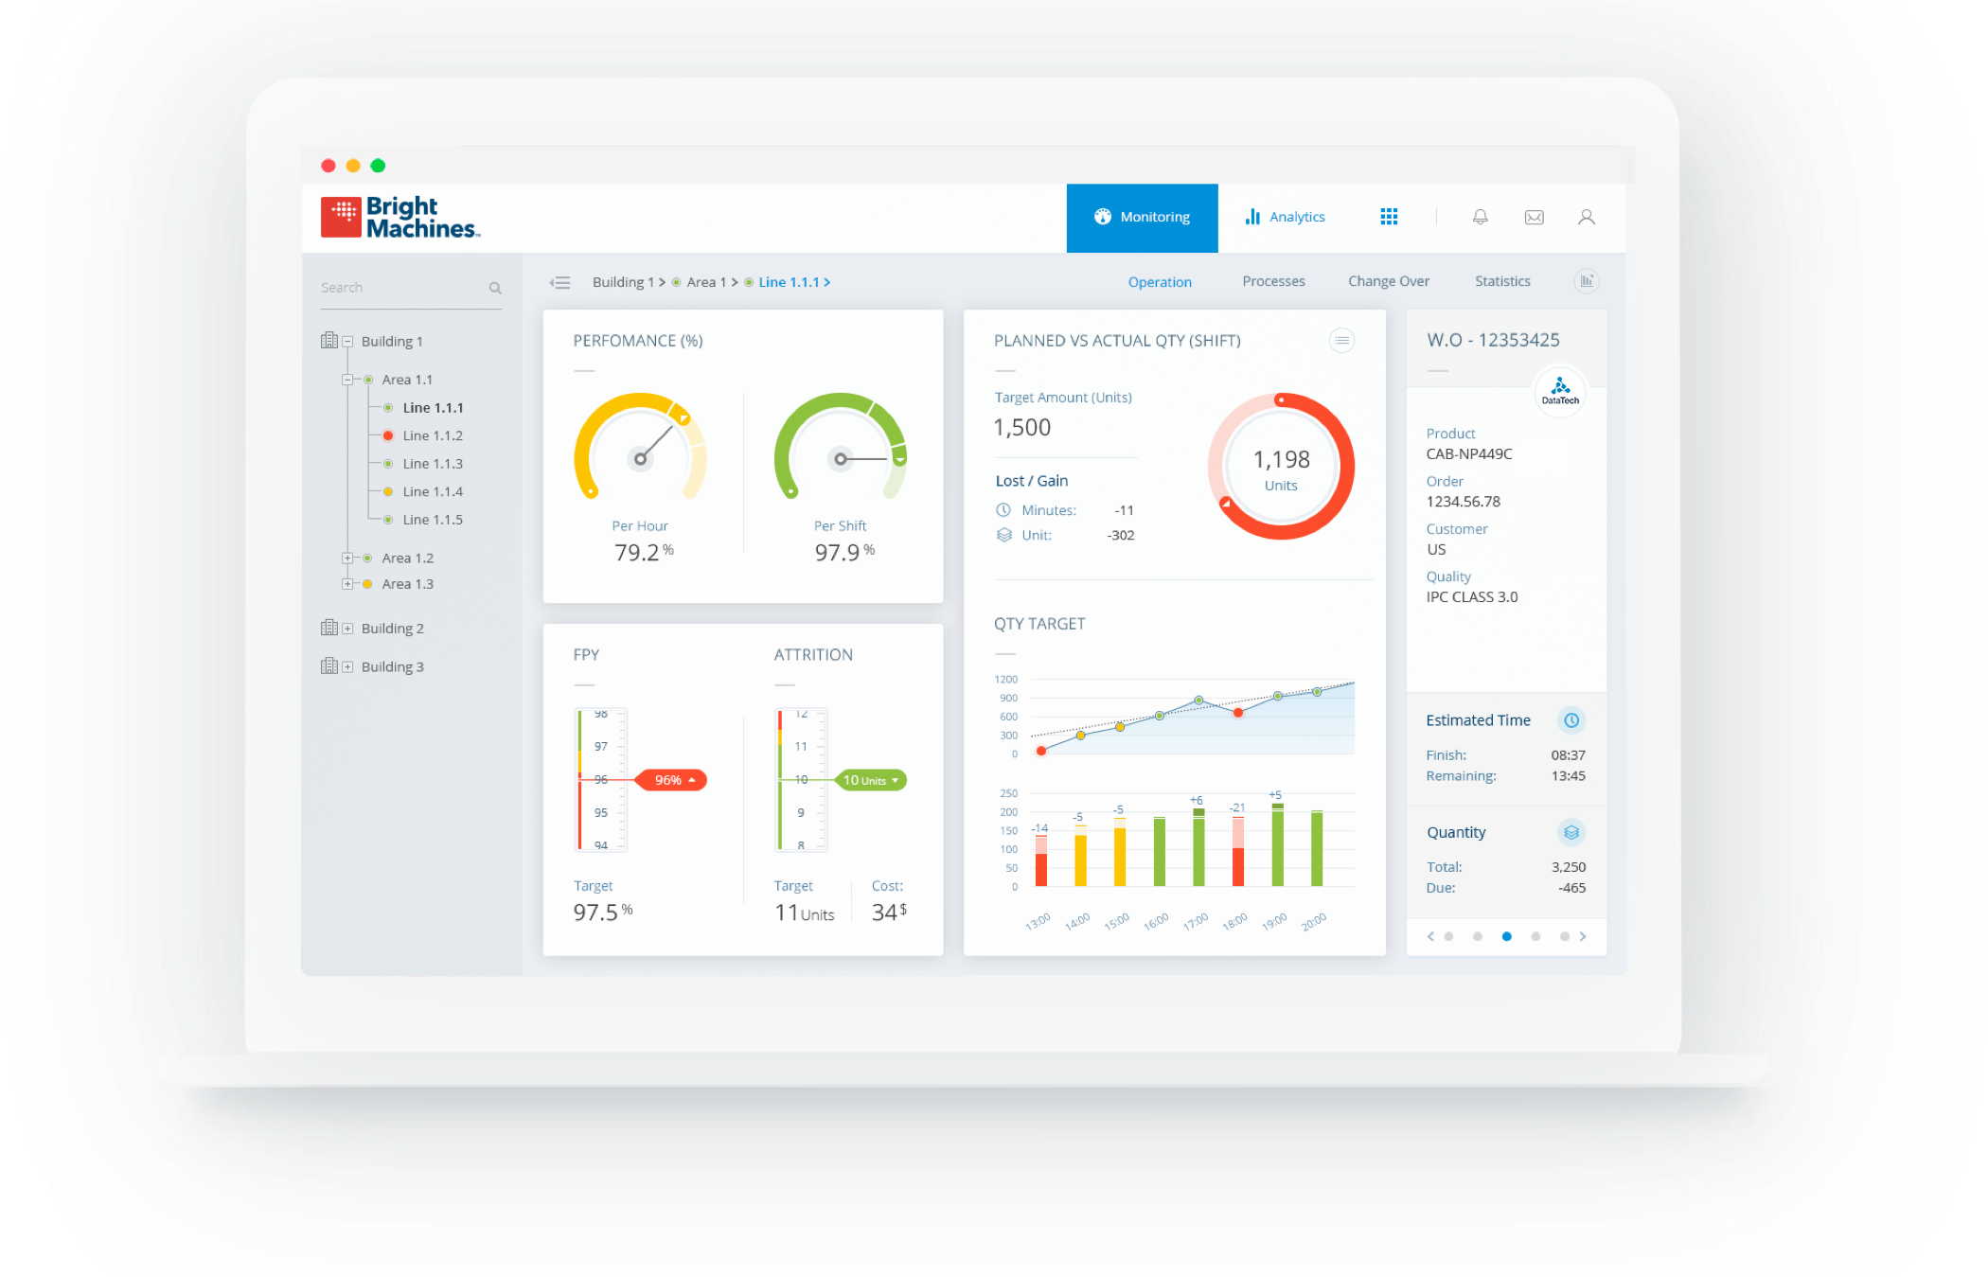
Task: Select the third carousel page dot
Action: pyautogui.click(x=1506, y=936)
